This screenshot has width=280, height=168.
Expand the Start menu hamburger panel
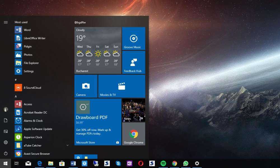pyautogui.click(x=6, y=22)
